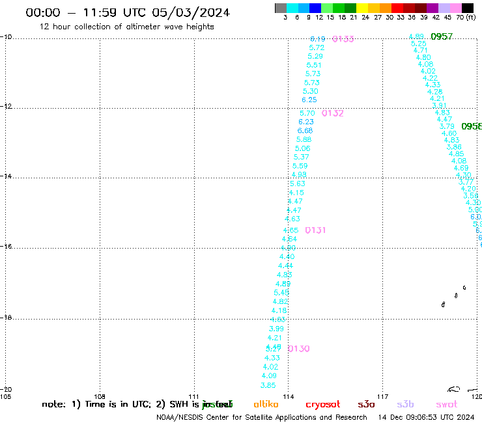
Task: Click the dark red s3a legend label
Action: point(366,405)
